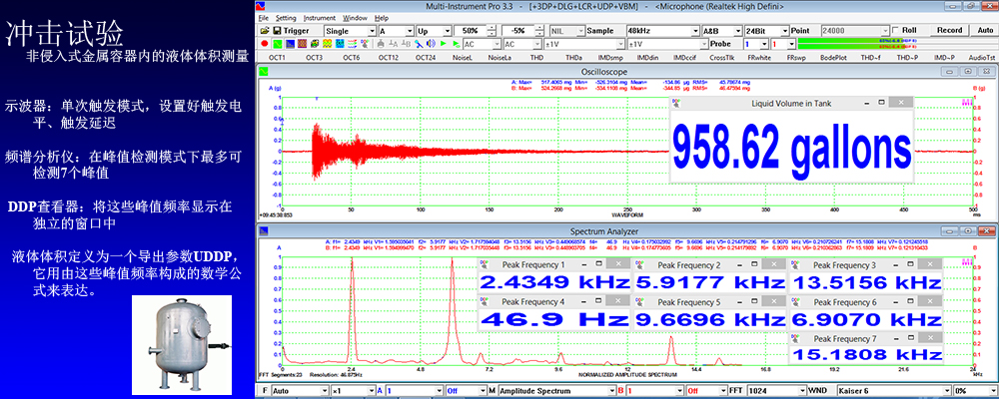Open the Window menu
This screenshot has height=399, width=999.
(355, 18)
